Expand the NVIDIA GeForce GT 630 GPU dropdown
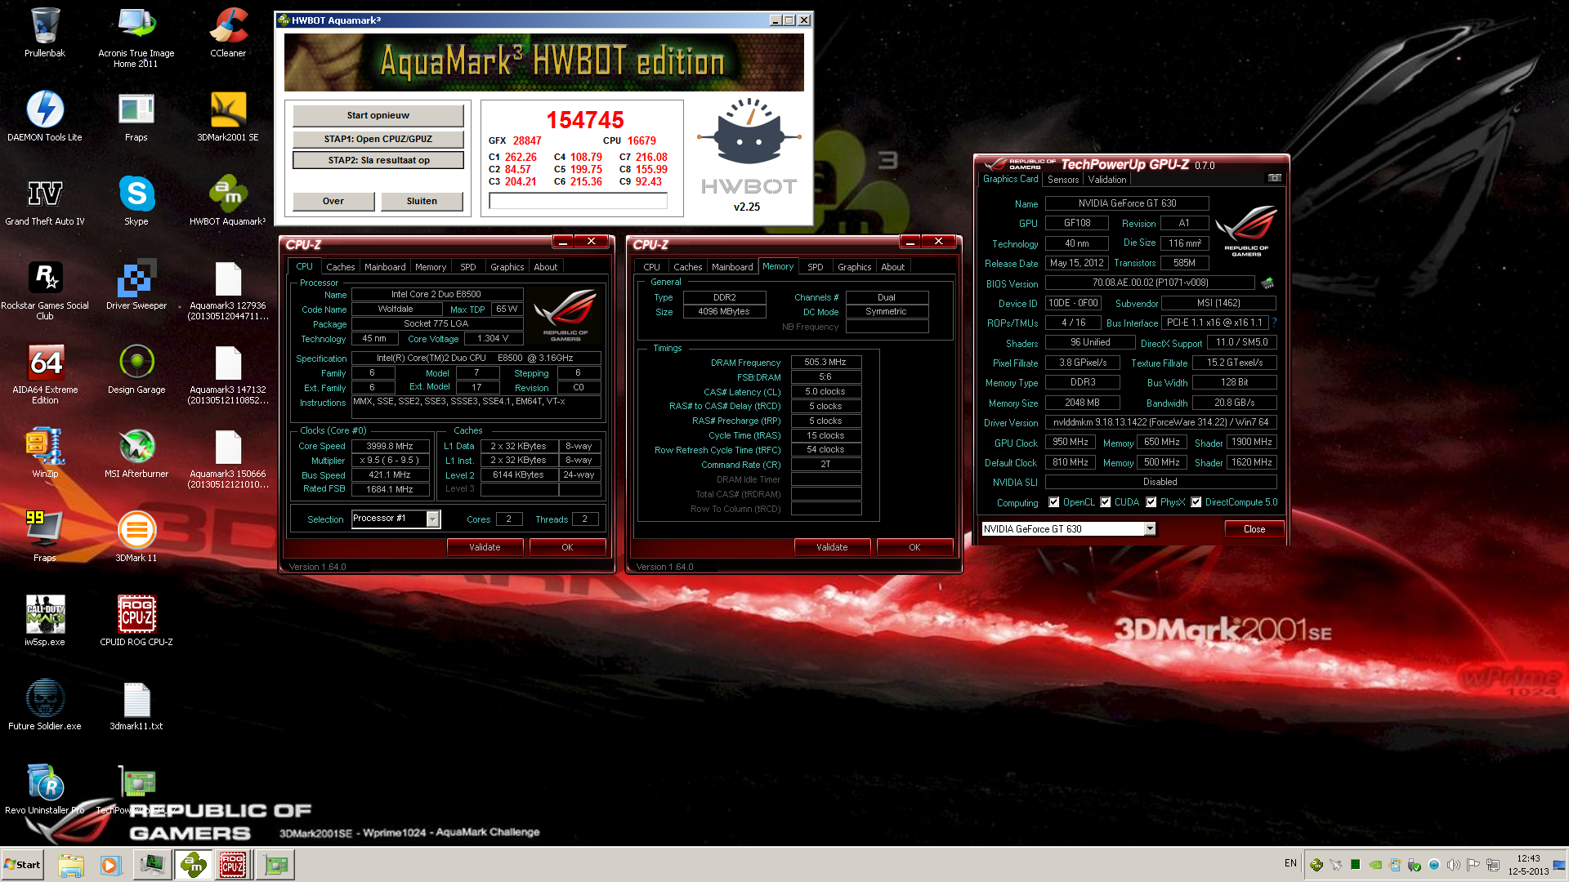1569x882 pixels. 1150,529
